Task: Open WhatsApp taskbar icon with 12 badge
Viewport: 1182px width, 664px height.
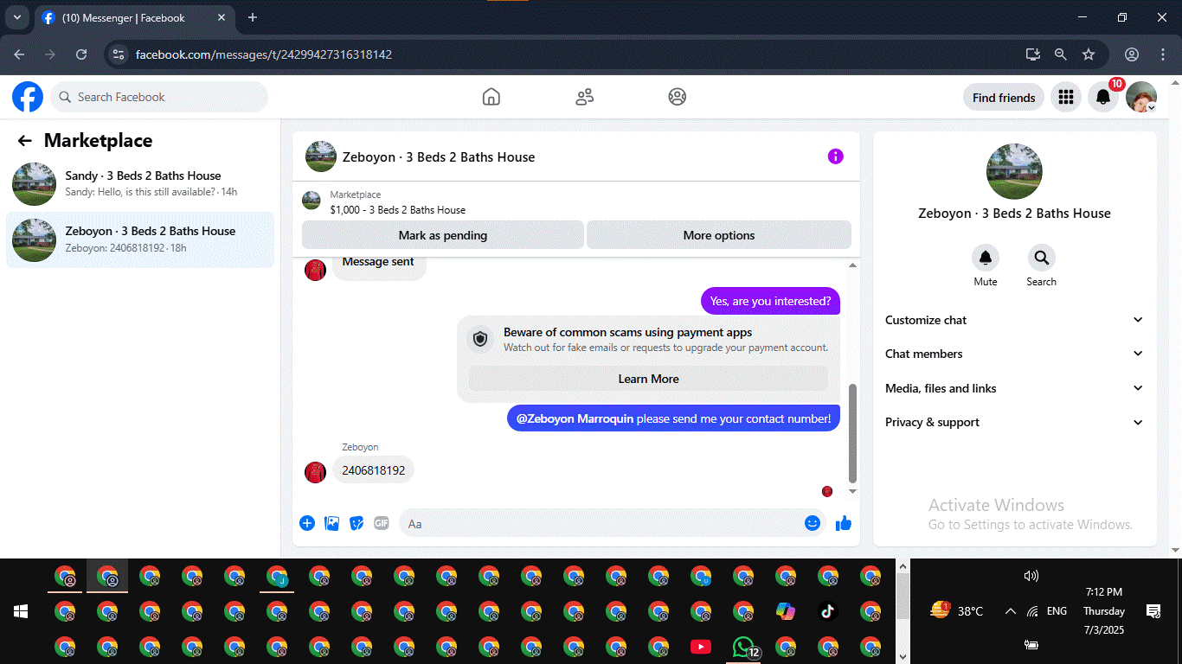Action: (743, 647)
